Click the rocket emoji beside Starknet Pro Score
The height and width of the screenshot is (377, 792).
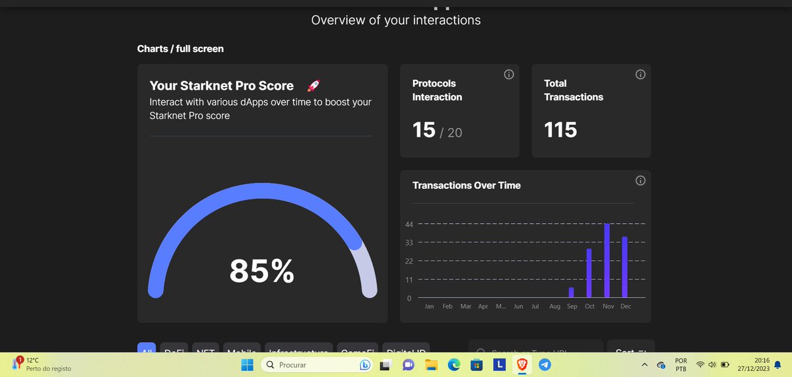coord(313,86)
